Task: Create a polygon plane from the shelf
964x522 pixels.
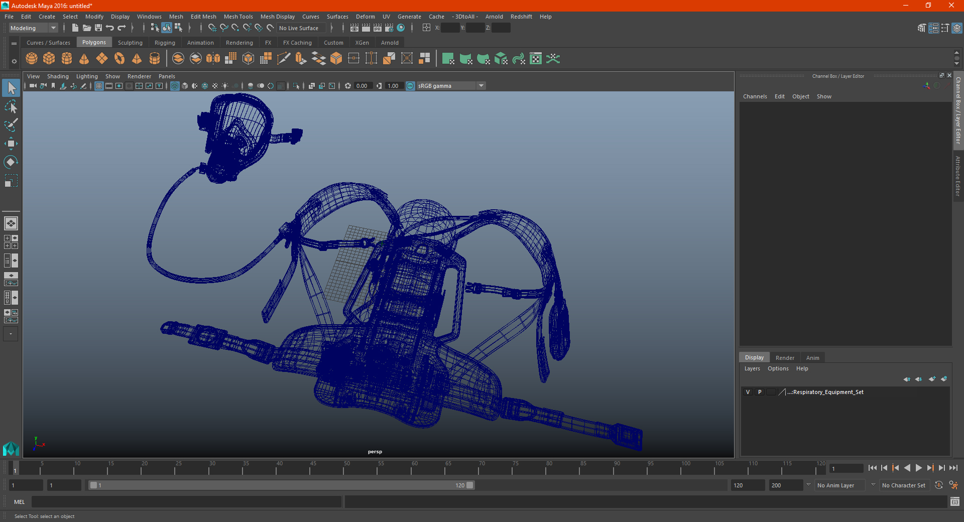Action: pyautogui.click(x=102, y=59)
